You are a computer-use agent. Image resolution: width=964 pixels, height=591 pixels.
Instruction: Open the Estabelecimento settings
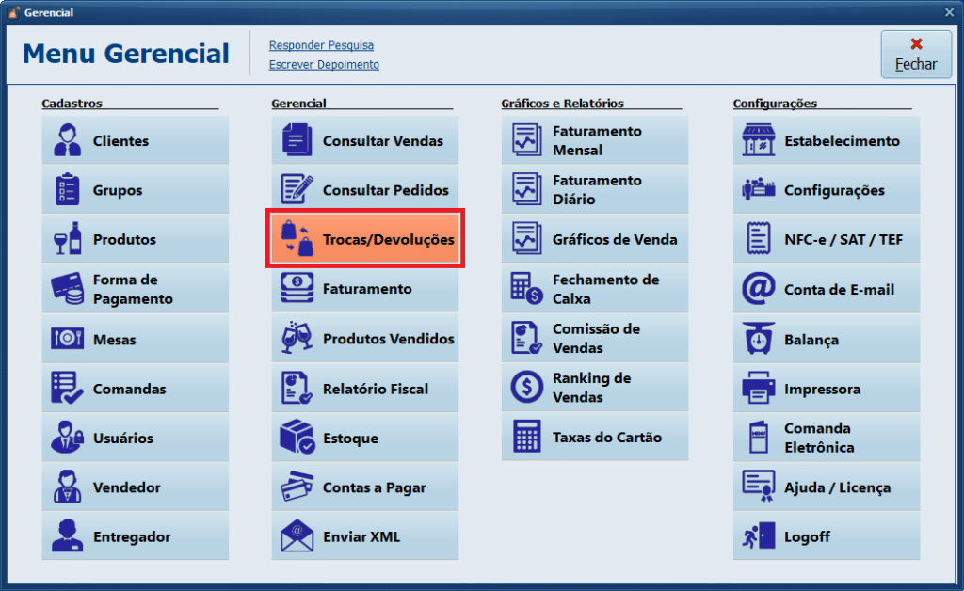tap(827, 141)
